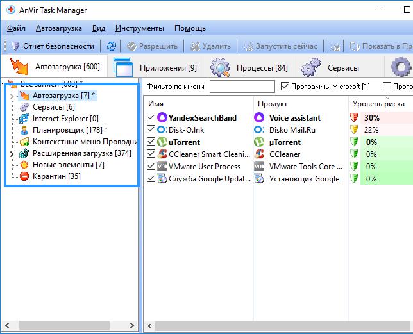
Task: Select the Startup tab flame icon
Action: point(19,66)
